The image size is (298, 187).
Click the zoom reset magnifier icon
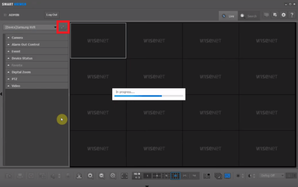pyautogui.click(x=113, y=176)
